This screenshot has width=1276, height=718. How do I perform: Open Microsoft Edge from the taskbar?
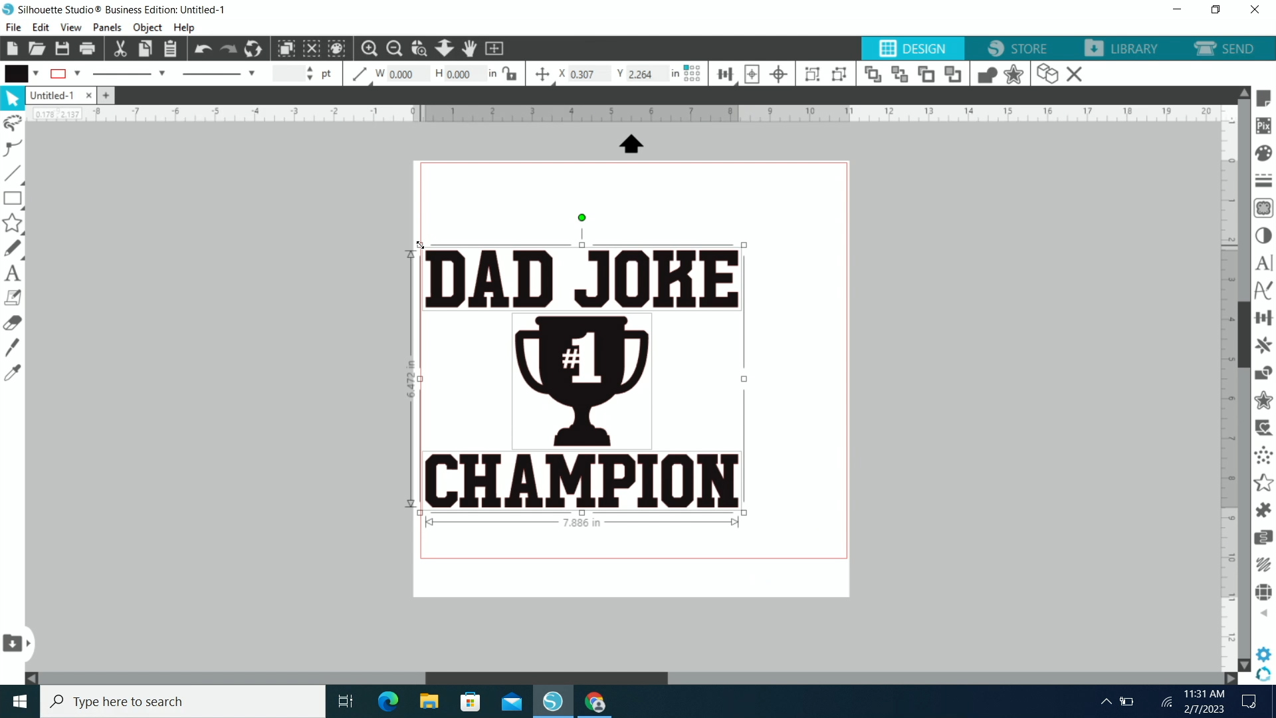point(388,701)
